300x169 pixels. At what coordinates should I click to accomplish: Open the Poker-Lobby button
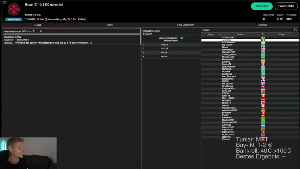(286, 6)
